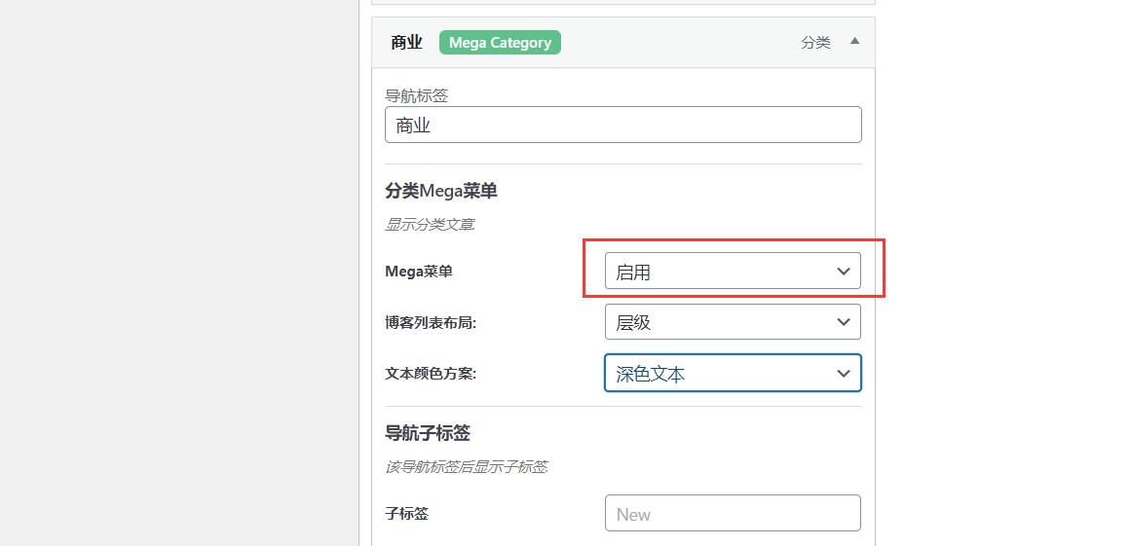Click the Mega菜单 field label
Image resolution: width=1131 pixels, height=546 pixels.
coord(419,272)
